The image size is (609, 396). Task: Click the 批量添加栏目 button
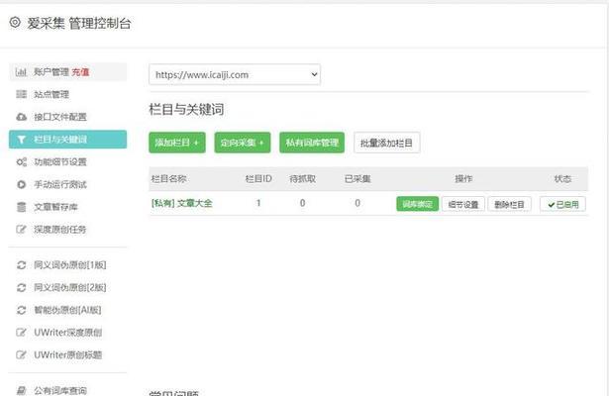(x=387, y=143)
